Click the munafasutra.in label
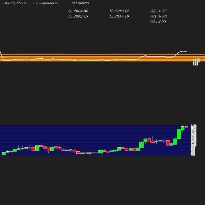 [x=47, y=3]
